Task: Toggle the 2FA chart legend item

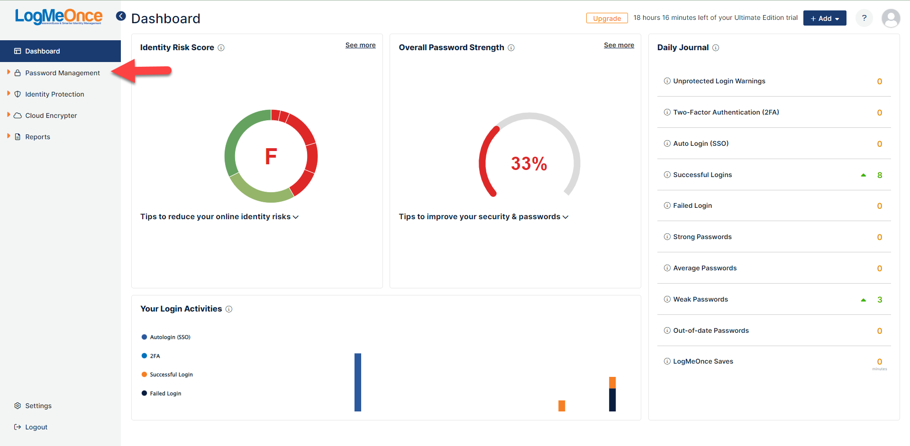Action: tap(151, 356)
